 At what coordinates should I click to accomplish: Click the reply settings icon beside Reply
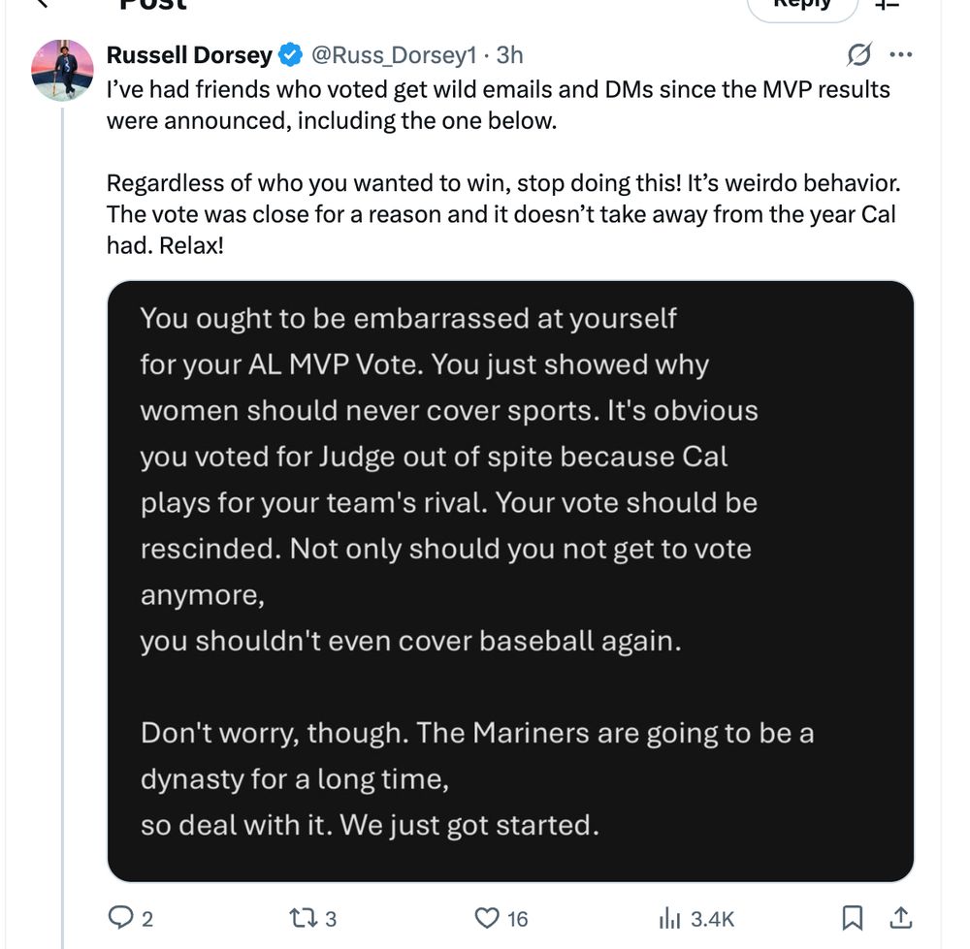pos(888,5)
